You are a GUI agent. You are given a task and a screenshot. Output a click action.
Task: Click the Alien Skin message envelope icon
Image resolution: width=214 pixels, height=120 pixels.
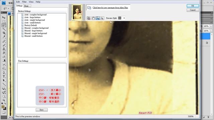tap(89, 8)
